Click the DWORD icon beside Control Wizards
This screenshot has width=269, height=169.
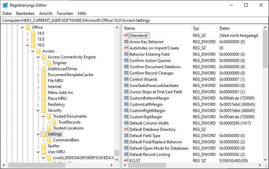(126, 79)
